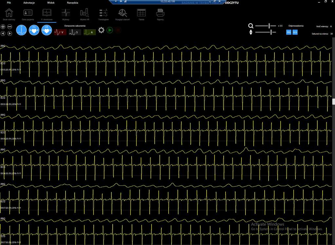Click the plus circle icon
The height and width of the screenshot is (245, 335).
coord(3,27)
